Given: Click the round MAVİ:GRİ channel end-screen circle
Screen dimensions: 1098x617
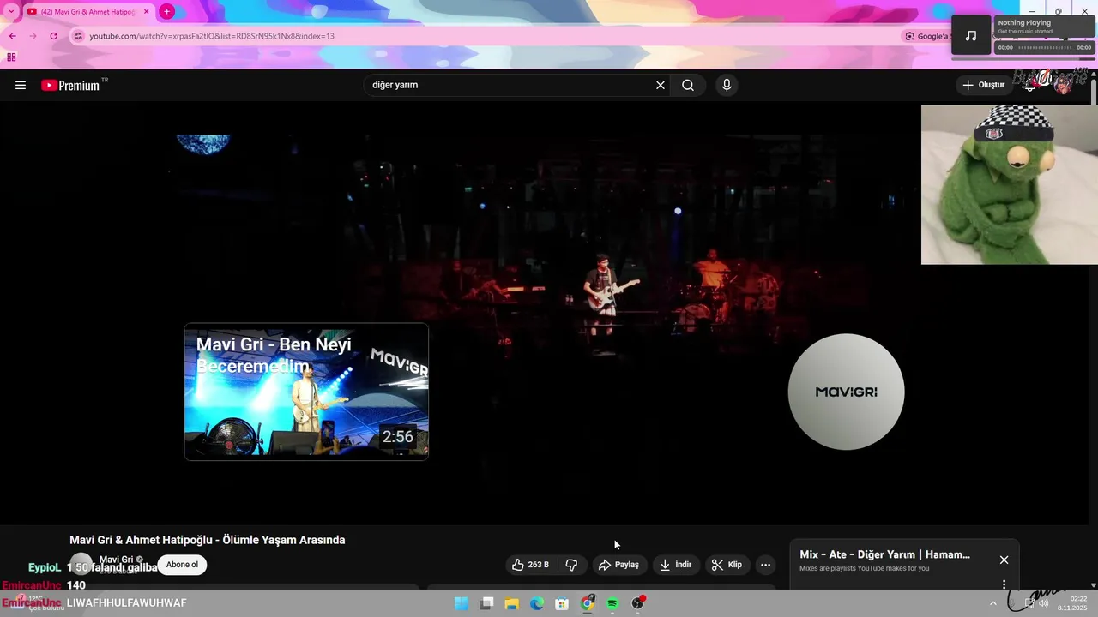Looking at the screenshot, I should tap(846, 392).
